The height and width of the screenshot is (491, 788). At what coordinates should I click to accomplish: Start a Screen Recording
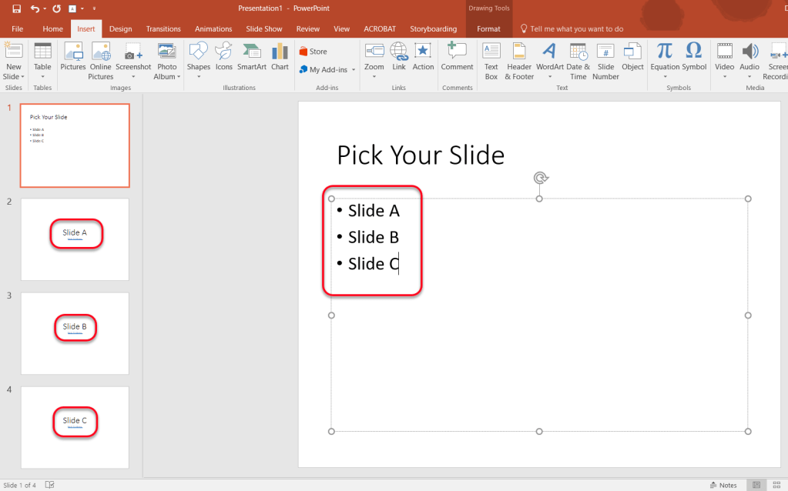[776, 60]
